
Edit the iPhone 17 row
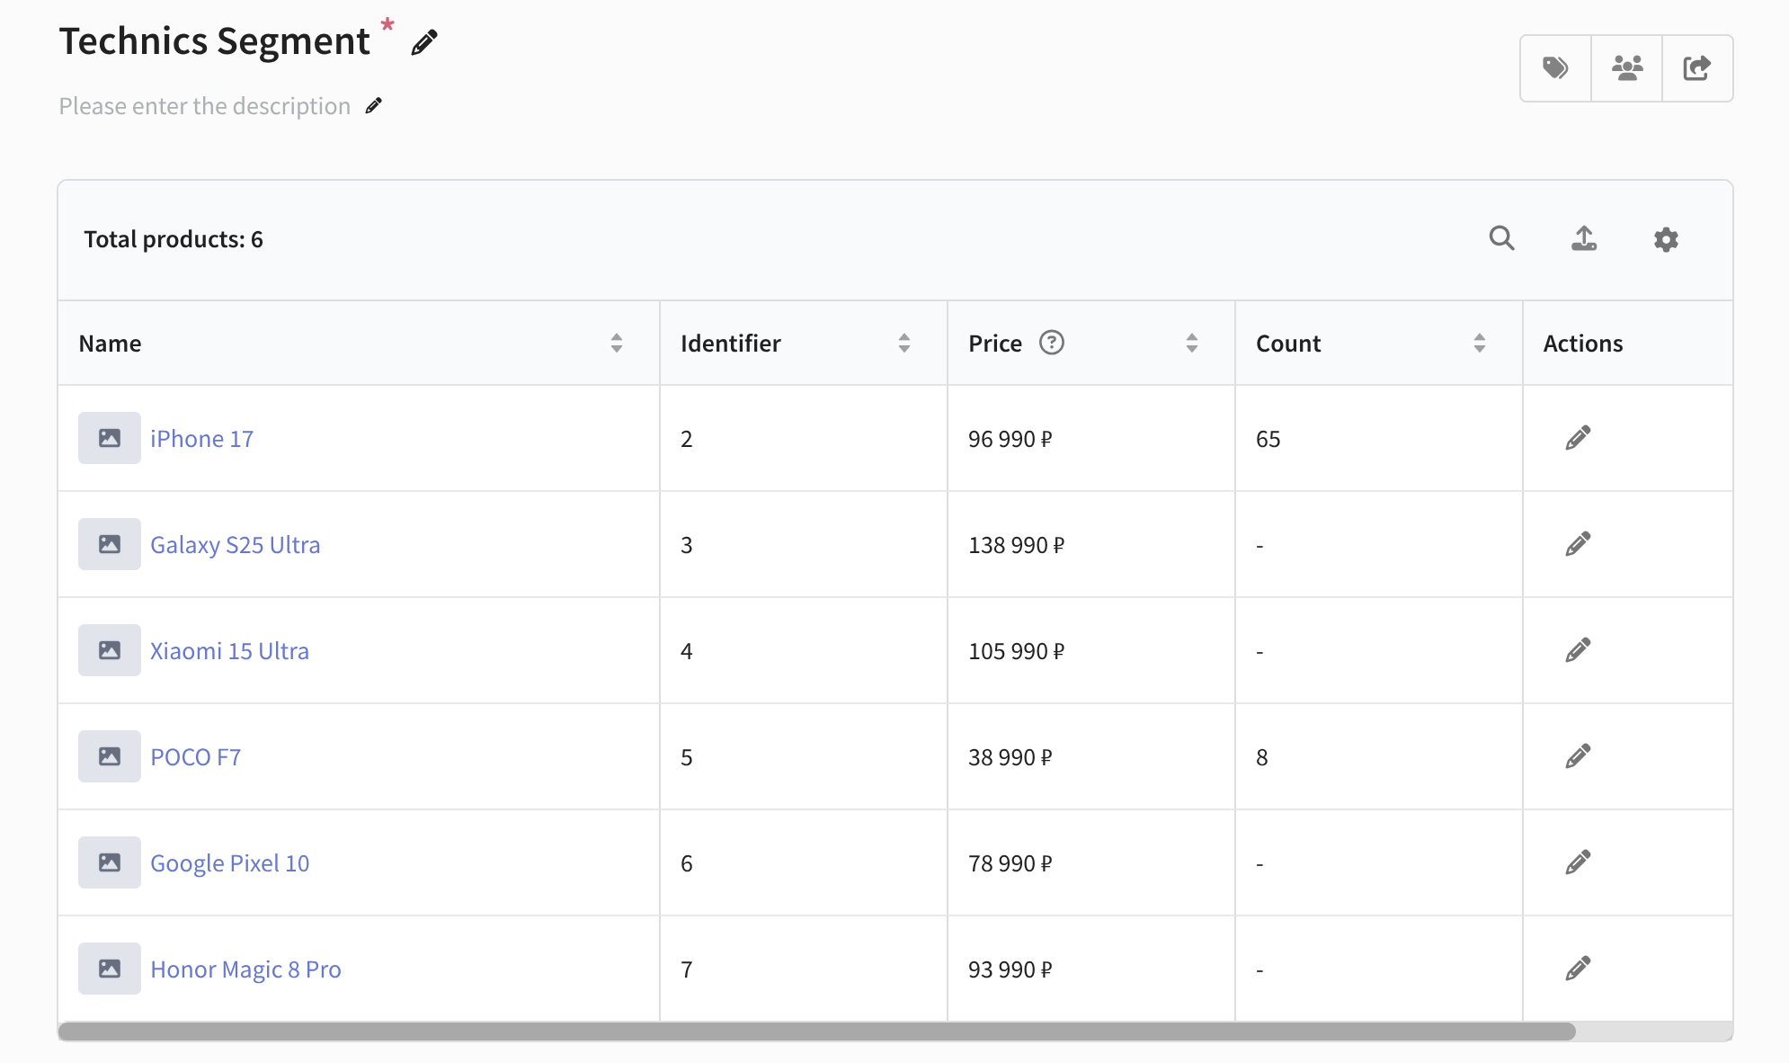point(1578,438)
